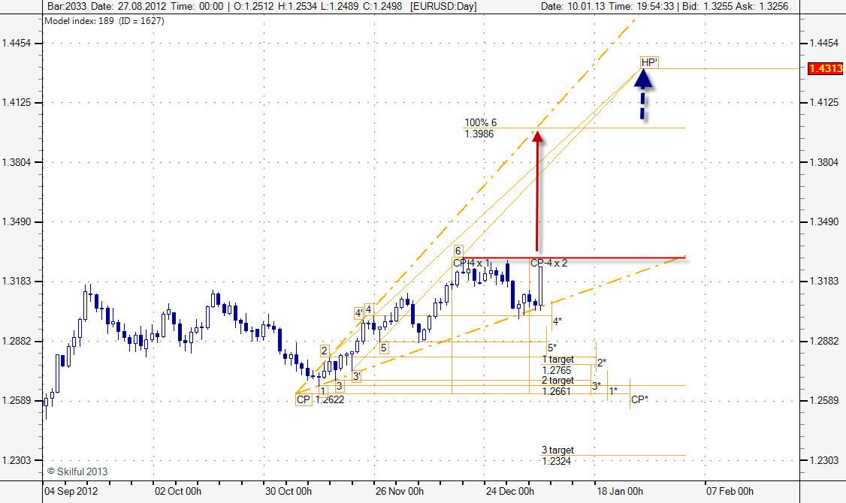Click the 26 Nov 00h date label

(400, 492)
